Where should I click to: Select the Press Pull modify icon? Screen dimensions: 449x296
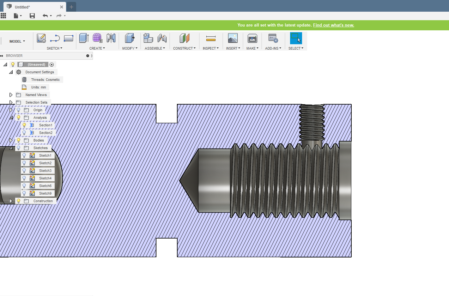[129, 38]
